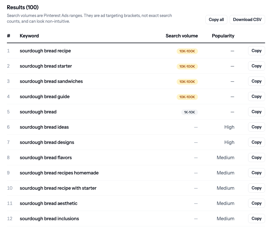Select keyword text sourdough bread recipes homemade
This screenshot has height=228, width=272.
coord(59,173)
